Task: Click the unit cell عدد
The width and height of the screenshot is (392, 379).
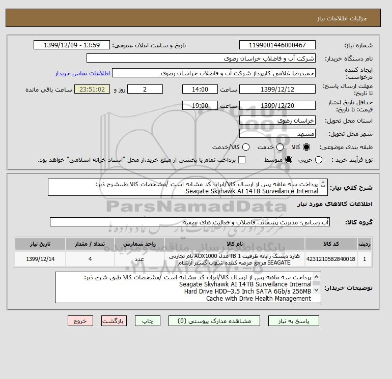Action: pos(139,259)
